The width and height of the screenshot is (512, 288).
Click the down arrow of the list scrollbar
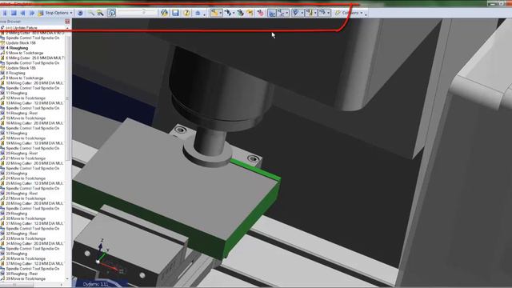(x=67, y=279)
